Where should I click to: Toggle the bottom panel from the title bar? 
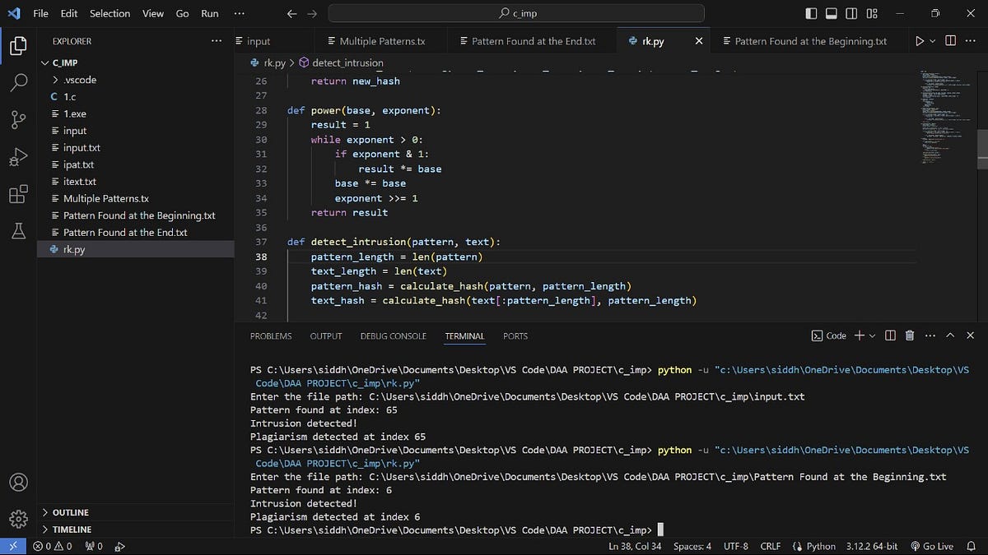[832, 13]
